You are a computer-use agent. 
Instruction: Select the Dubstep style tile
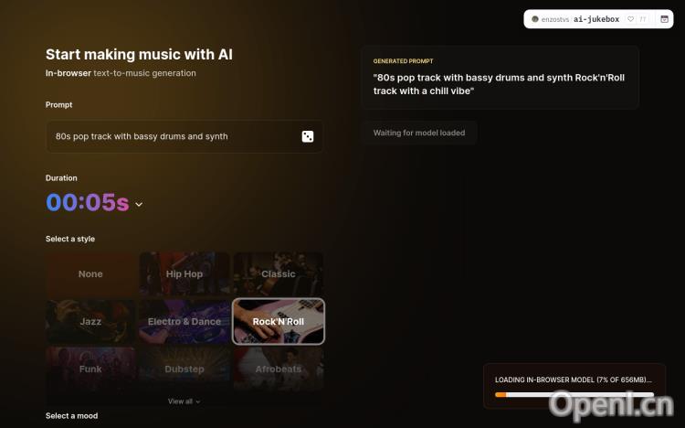point(184,369)
